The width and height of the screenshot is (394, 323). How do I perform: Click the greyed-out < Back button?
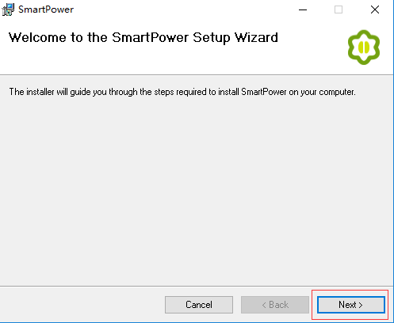pyautogui.click(x=275, y=305)
